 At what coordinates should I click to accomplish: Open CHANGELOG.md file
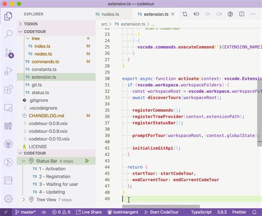point(46,116)
